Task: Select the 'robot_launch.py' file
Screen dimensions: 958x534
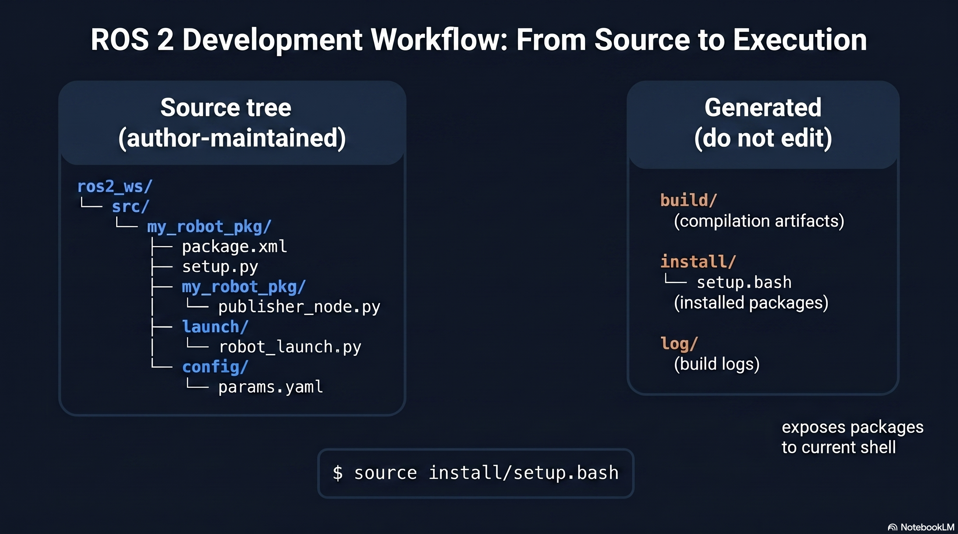Action: pyautogui.click(x=290, y=347)
